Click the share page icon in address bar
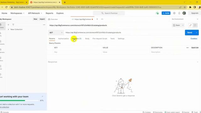 click(x=180, y=7)
